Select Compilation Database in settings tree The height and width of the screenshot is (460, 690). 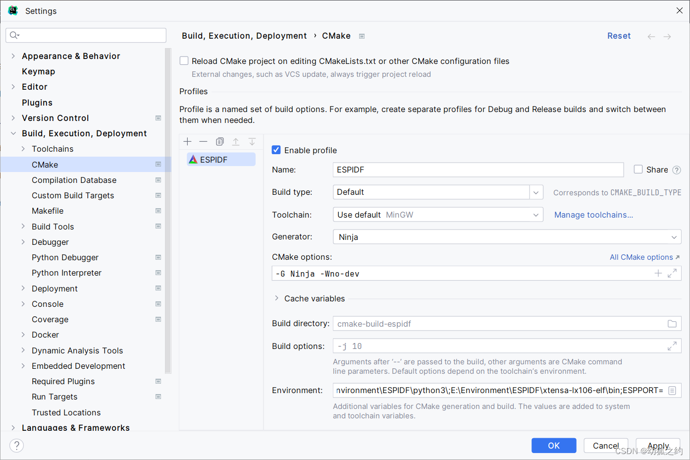[x=74, y=180]
